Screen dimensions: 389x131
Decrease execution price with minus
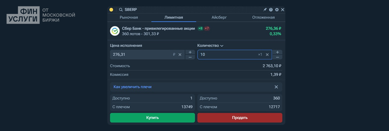[x=190, y=57]
